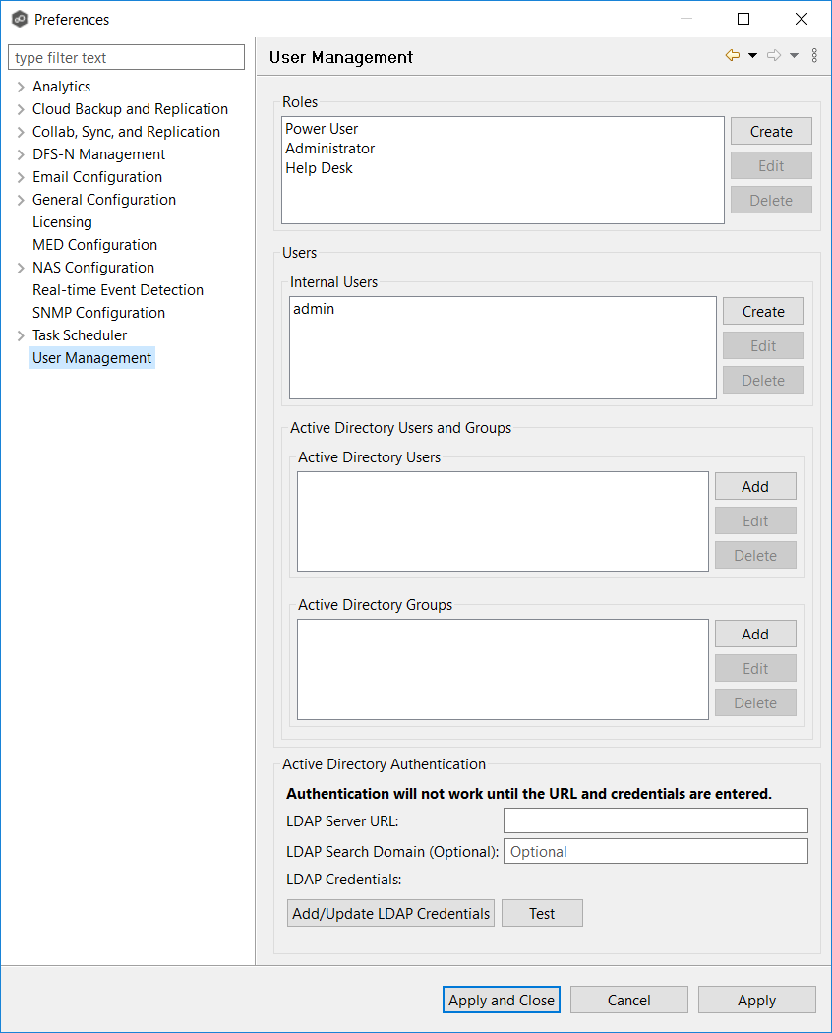
Task: Select the Administrator role
Action: (x=330, y=149)
